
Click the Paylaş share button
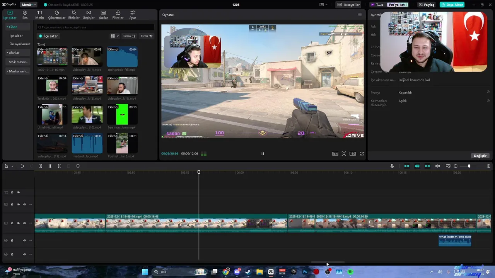427,5
